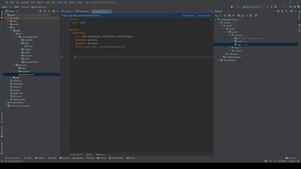301x169 pixels.
Task: Open the Dependencies tool window
Action: (x=116, y=158)
